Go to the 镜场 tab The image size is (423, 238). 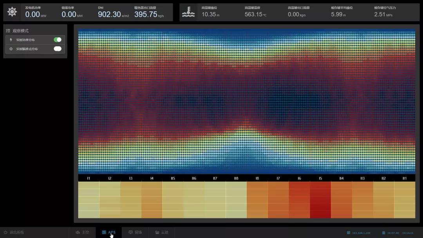(x=135, y=232)
